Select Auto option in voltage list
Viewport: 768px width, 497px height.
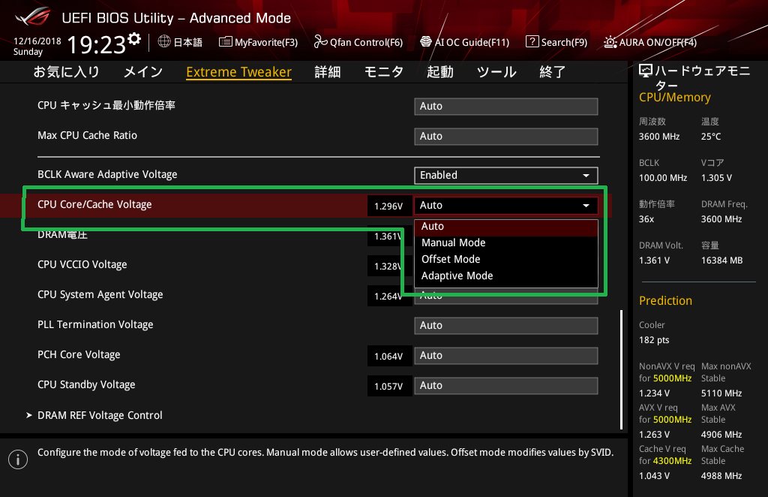pos(506,227)
